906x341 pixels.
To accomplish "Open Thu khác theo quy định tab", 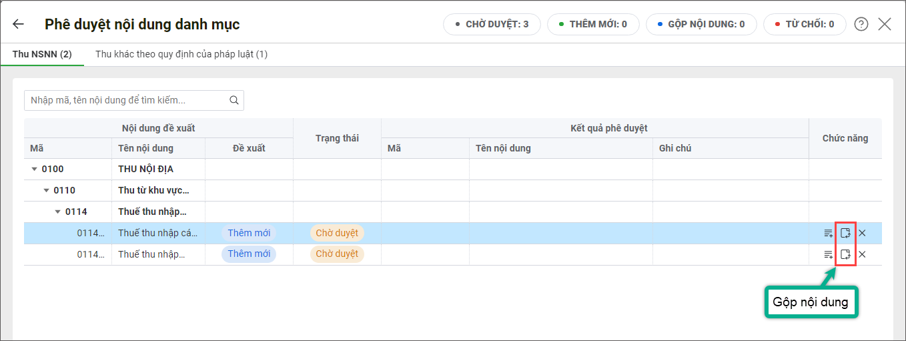I will [181, 54].
